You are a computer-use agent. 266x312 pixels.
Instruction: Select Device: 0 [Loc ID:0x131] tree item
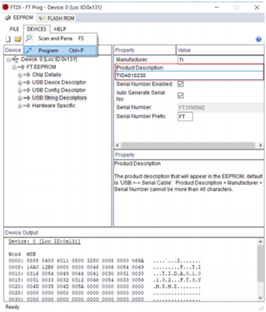49,59
